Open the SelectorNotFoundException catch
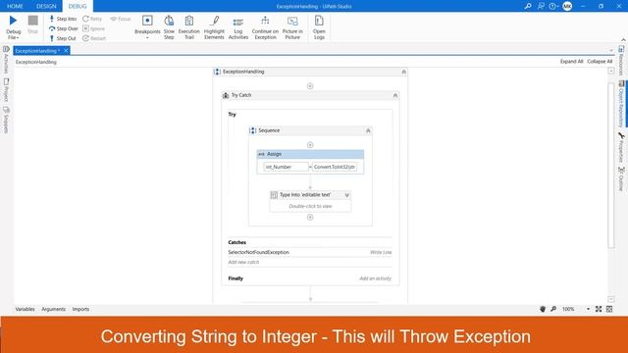 [x=259, y=252]
